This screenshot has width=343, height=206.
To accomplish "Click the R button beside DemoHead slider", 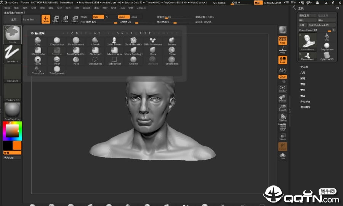I will point(333,30).
